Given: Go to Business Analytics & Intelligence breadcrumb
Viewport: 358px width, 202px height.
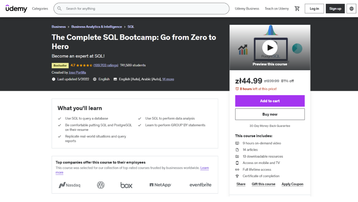Looking at the screenshot, I should click(x=97, y=27).
